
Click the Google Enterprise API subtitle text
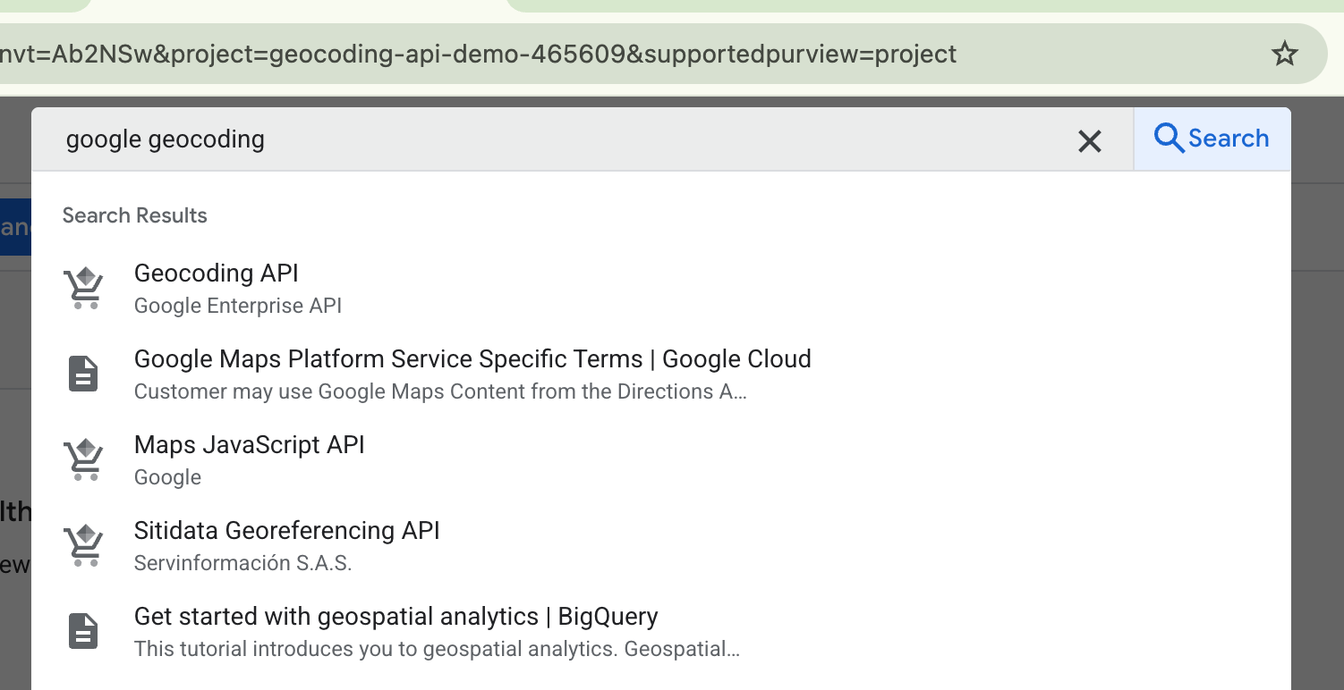point(237,305)
